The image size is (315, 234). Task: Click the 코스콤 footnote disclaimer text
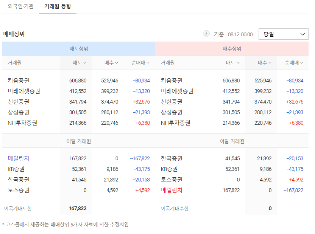click(65, 225)
